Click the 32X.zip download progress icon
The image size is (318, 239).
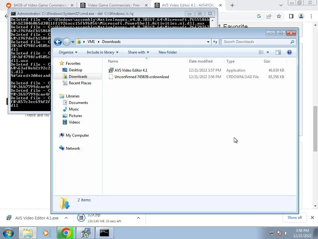[x=81, y=218]
